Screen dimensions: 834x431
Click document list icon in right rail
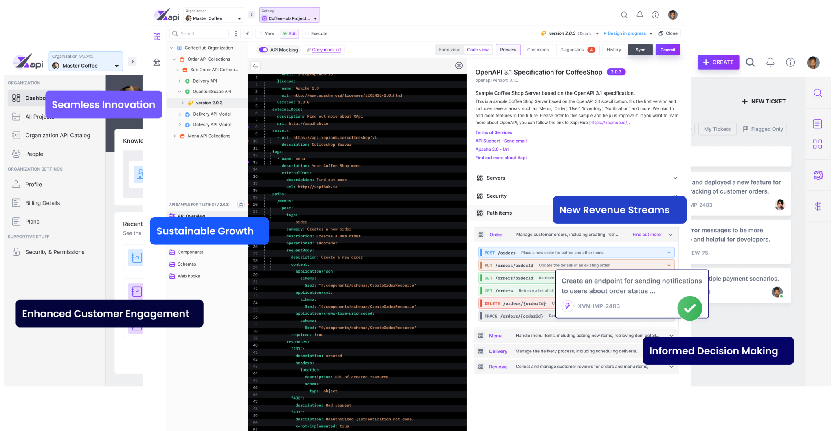coord(818,124)
